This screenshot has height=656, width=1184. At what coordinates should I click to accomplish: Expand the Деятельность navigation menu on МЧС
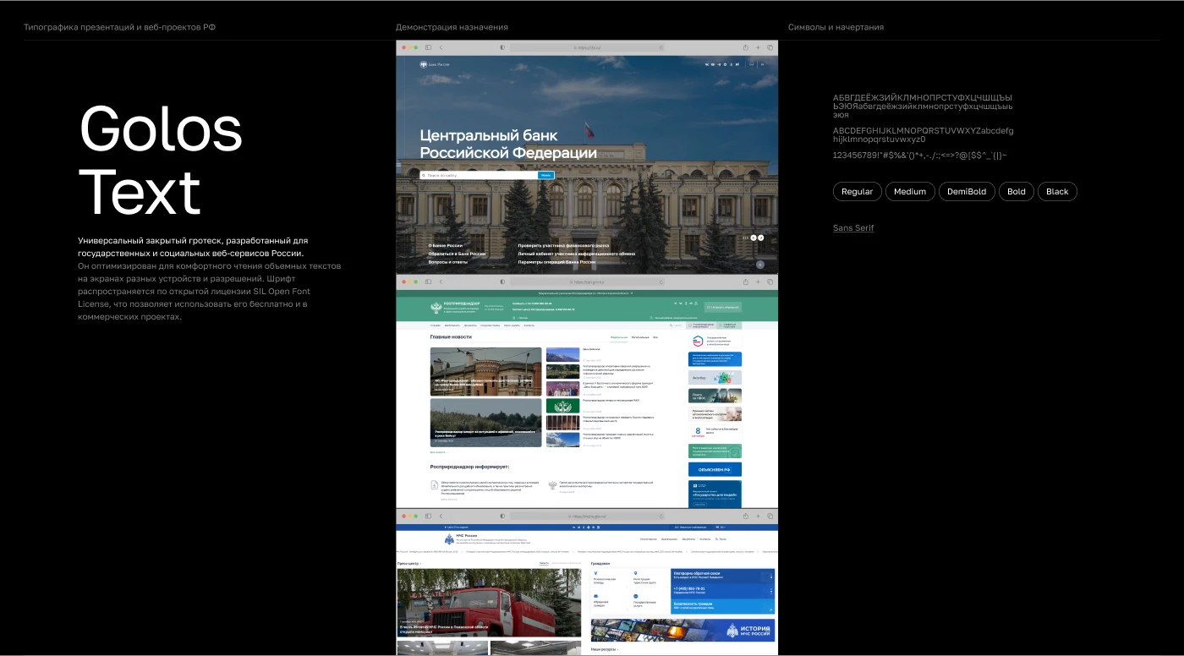coord(669,539)
